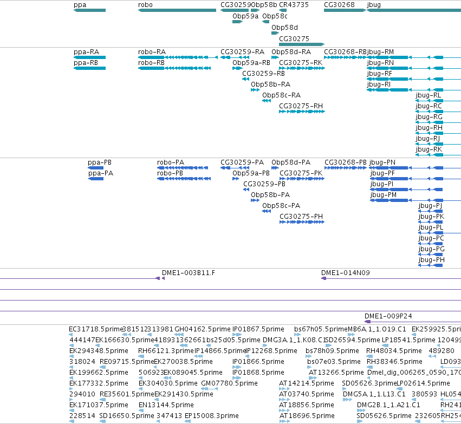Click the robo-RB transcript

[x=174, y=68]
